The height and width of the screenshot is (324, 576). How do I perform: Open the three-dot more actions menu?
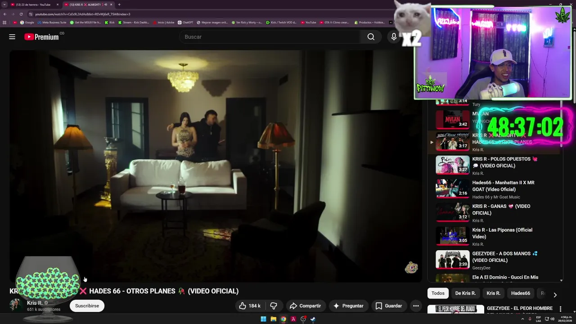(x=416, y=306)
